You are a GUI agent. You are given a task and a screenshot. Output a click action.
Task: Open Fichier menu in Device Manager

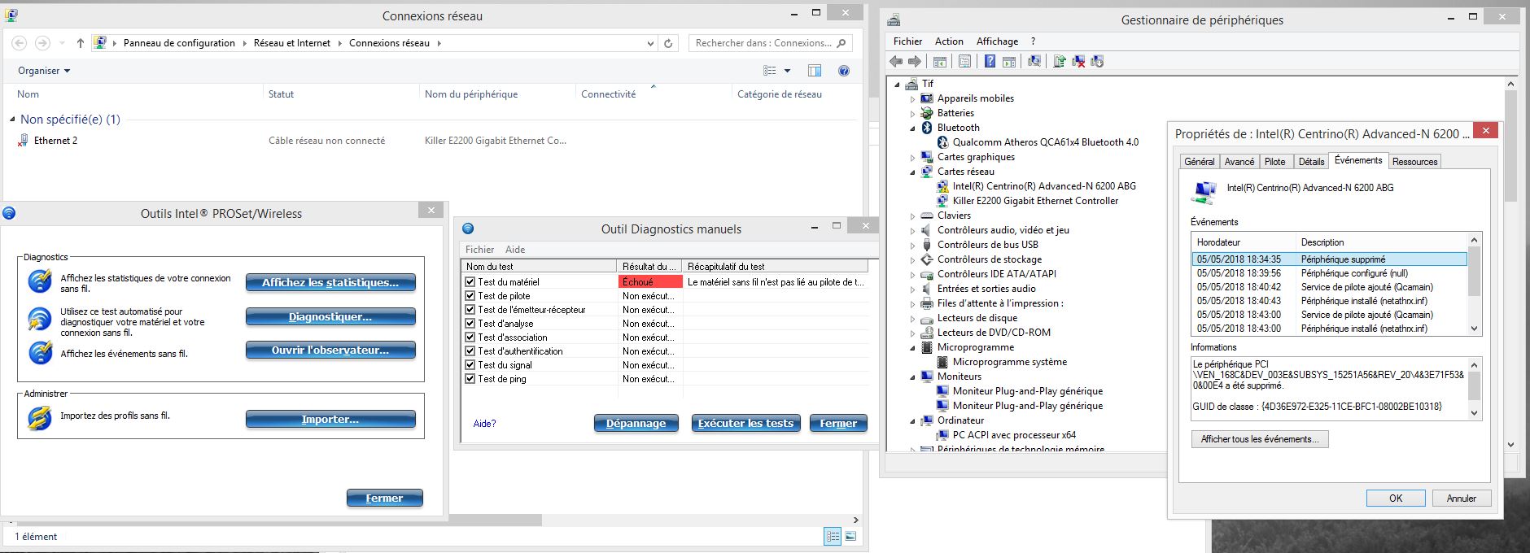(x=907, y=41)
